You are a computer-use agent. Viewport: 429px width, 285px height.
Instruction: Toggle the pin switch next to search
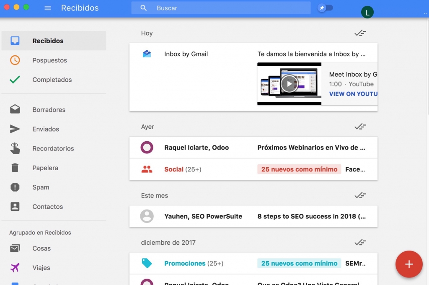tap(326, 8)
